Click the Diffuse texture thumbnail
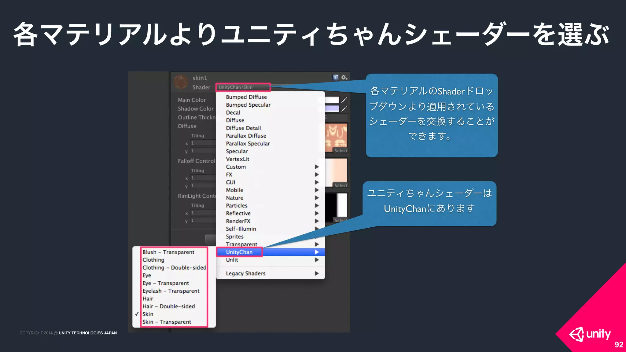Image resolution: width=626 pixels, height=352 pixels. click(x=336, y=135)
